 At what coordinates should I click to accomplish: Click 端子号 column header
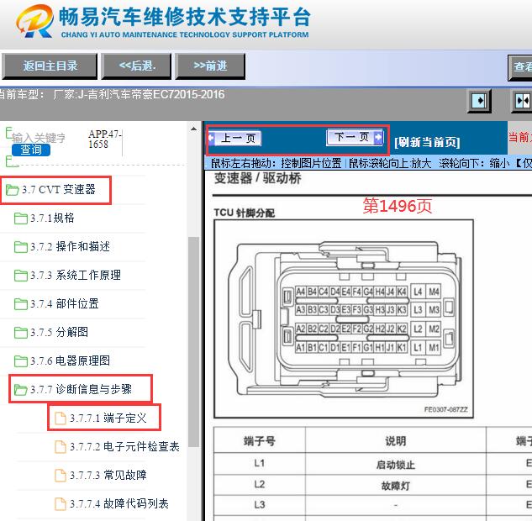[x=259, y=440]
